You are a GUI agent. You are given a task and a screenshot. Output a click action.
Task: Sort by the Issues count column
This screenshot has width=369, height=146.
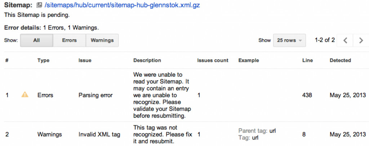coord(213,60)
